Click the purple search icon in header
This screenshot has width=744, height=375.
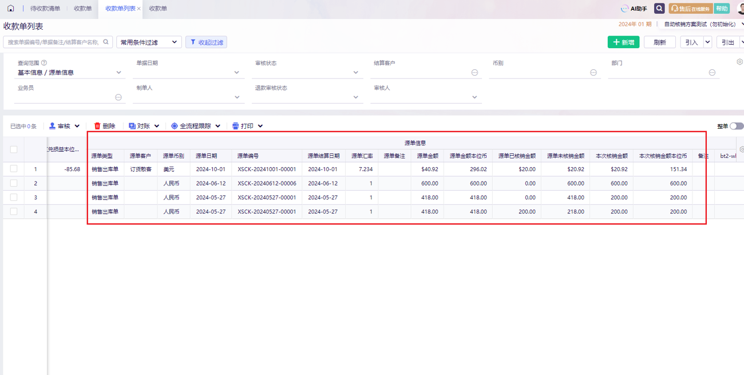click(659, 9)
